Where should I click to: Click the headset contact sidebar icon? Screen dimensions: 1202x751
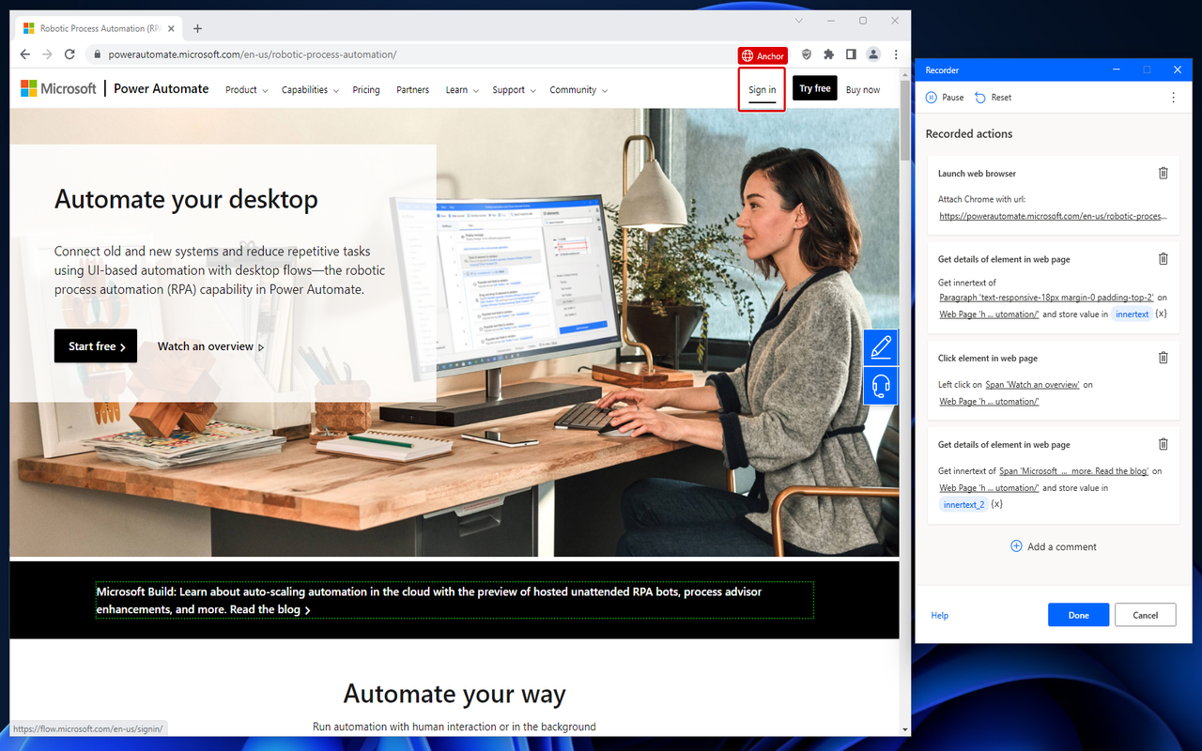coord(880,385)
